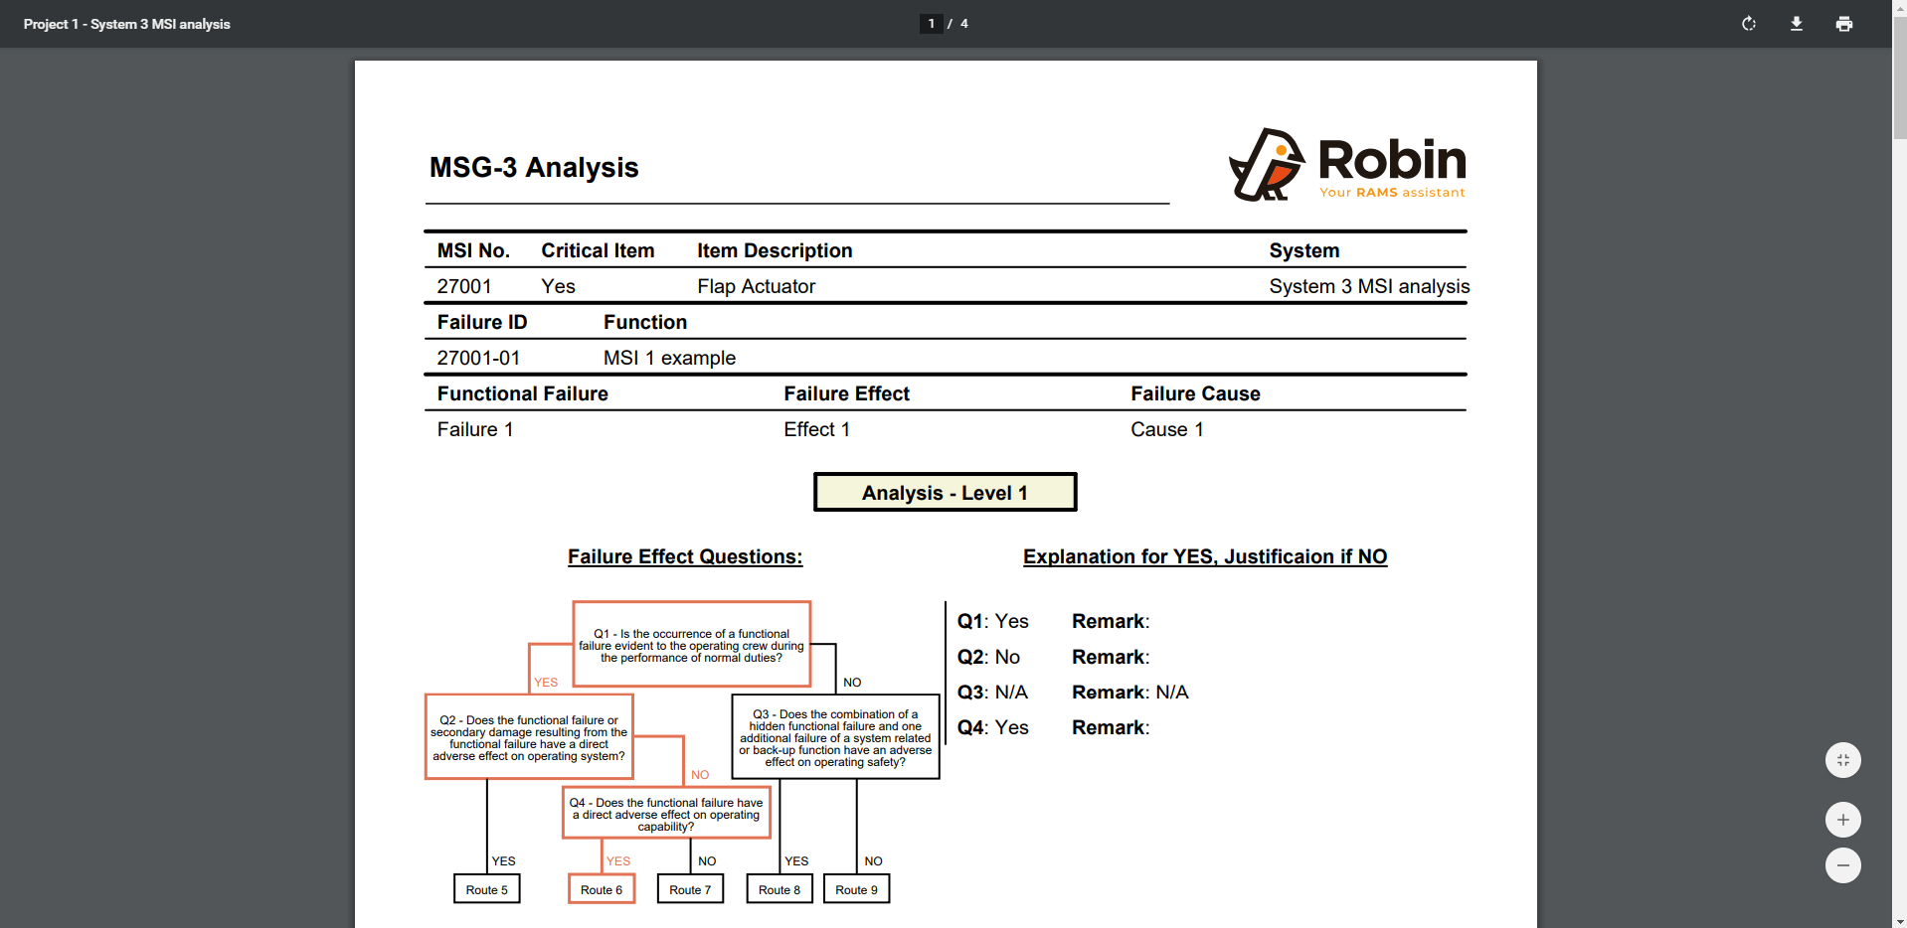Edit the current page number field
Image resolution: width=1907 pixels, height=928 pixels.
[931, 24]
